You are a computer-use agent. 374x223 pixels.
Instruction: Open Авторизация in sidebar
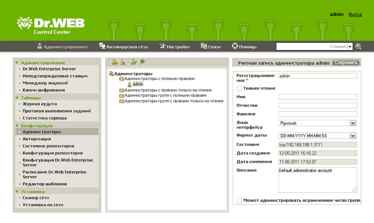click(37, 139)
